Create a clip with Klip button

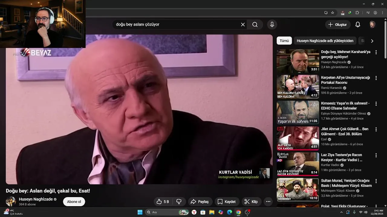251,202
